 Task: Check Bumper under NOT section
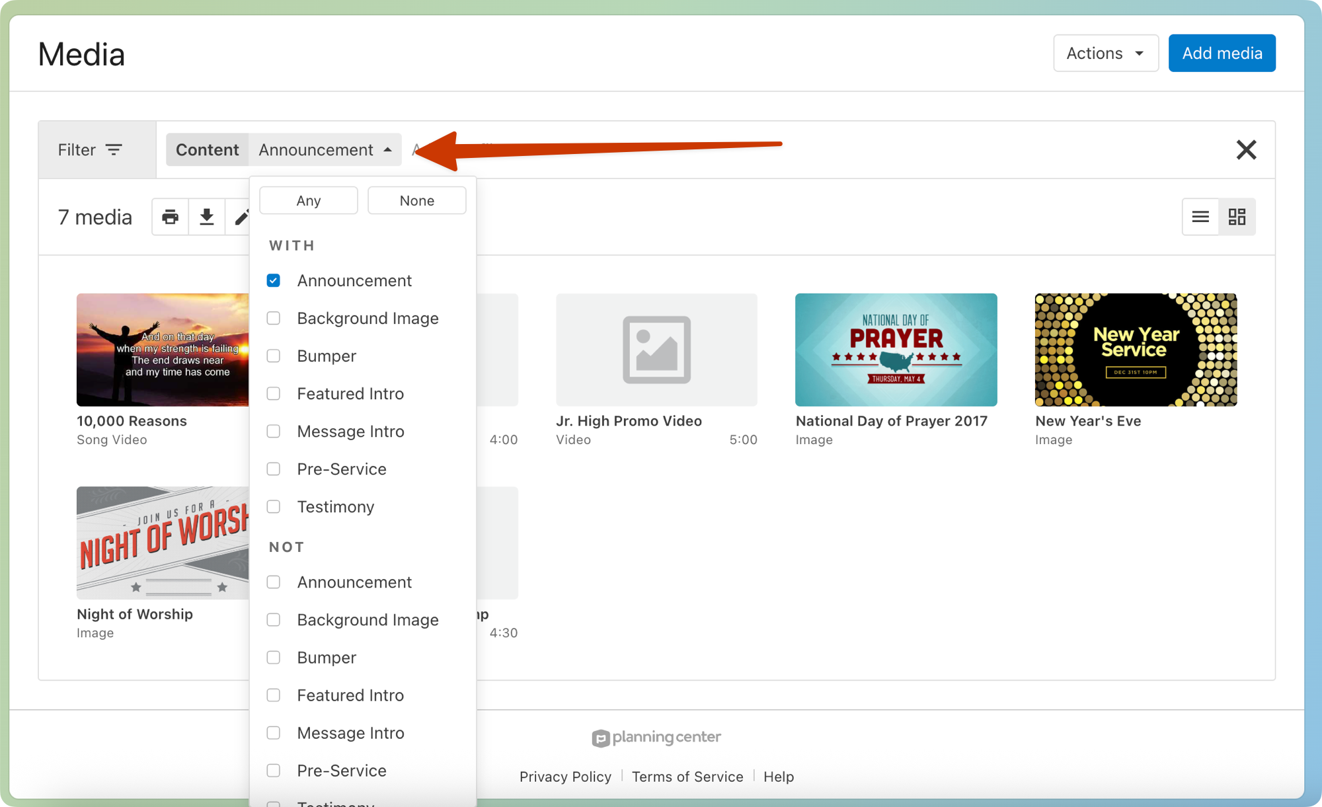(x=274, y=658)
